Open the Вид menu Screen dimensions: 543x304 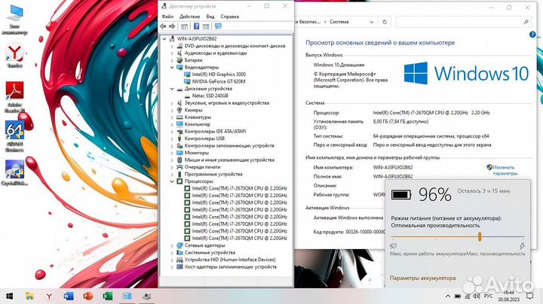coord(210,17)
